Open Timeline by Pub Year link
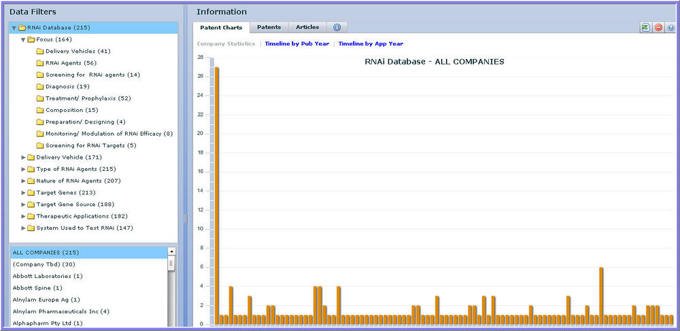Screen dimensions: 680x331 296,43
